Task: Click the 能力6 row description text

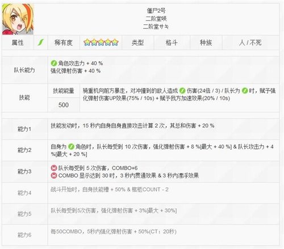Action: coord(114,231)
